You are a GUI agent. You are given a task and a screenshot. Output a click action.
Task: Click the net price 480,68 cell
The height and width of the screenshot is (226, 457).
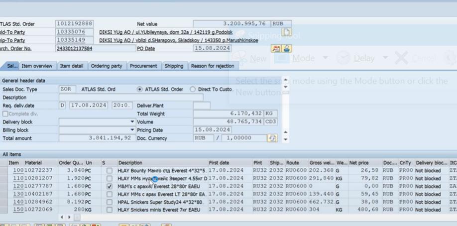[365, 210]
